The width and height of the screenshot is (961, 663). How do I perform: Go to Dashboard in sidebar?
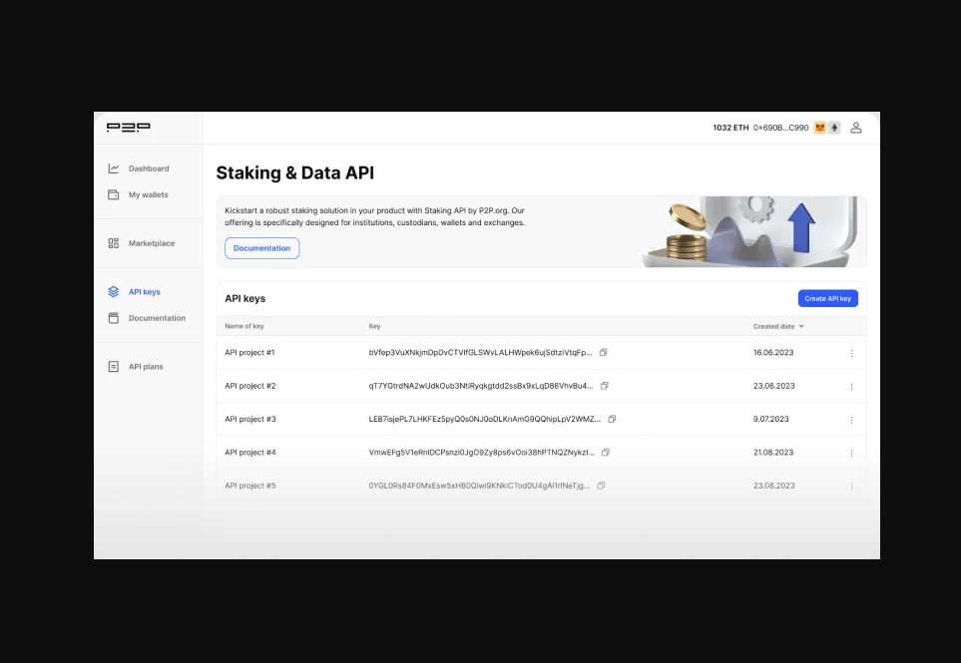click(x=149, y=168)
